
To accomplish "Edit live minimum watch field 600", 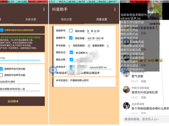I will coord(89,38).
